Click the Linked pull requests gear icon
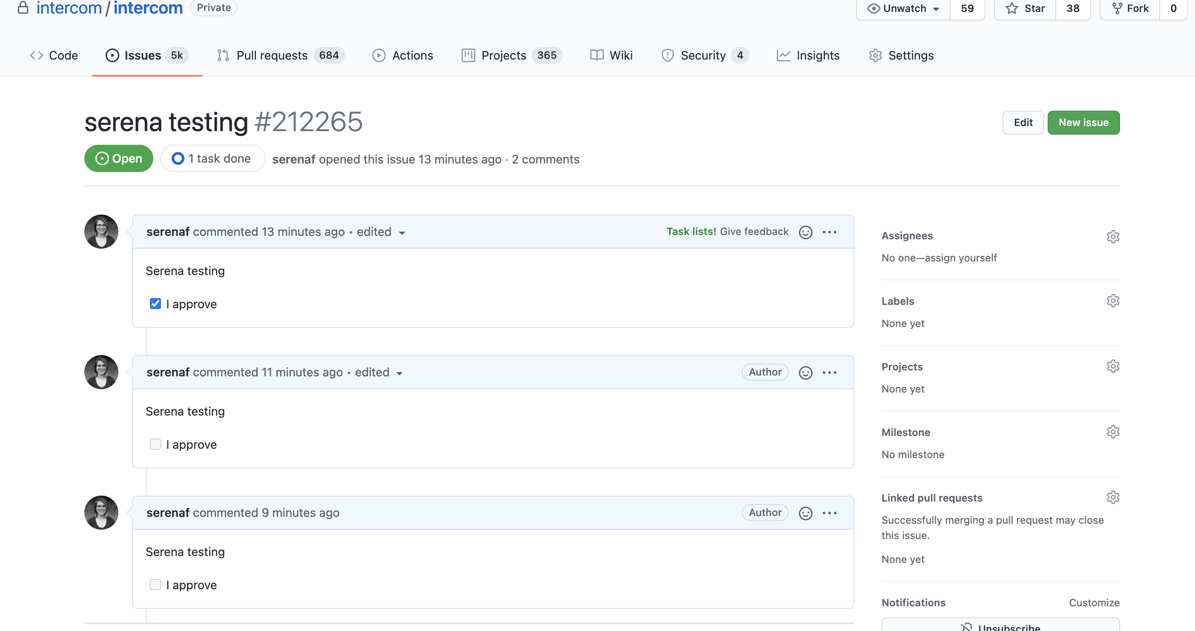The width and height of the screenshot is (1195, 631). coord(1113,497)
